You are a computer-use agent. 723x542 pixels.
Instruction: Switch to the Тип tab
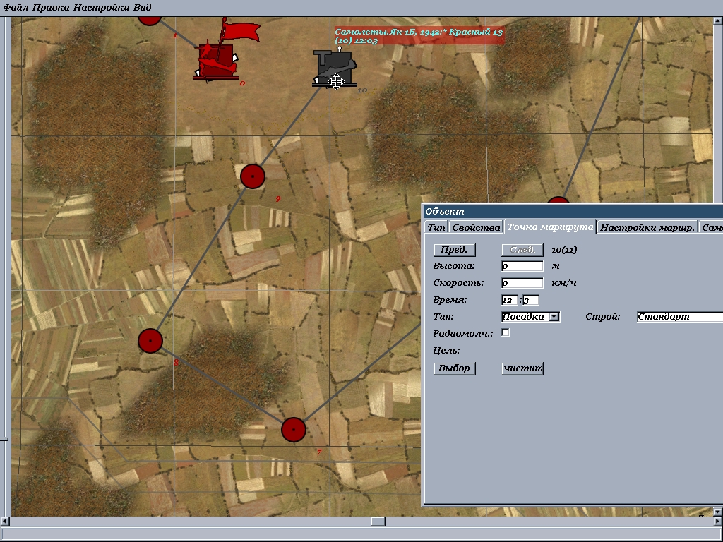[x=436, y=227]
